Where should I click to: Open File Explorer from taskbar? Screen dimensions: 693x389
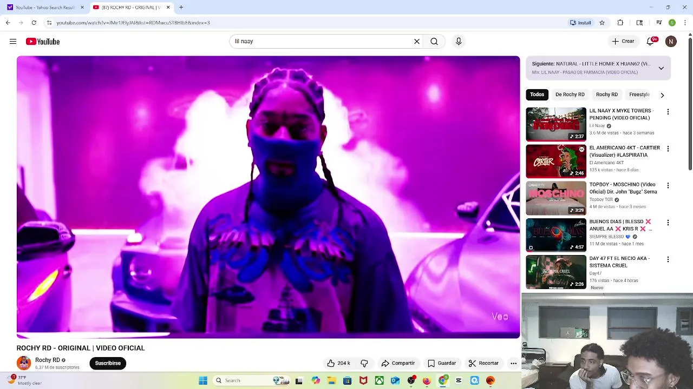[x=331, y=380]
